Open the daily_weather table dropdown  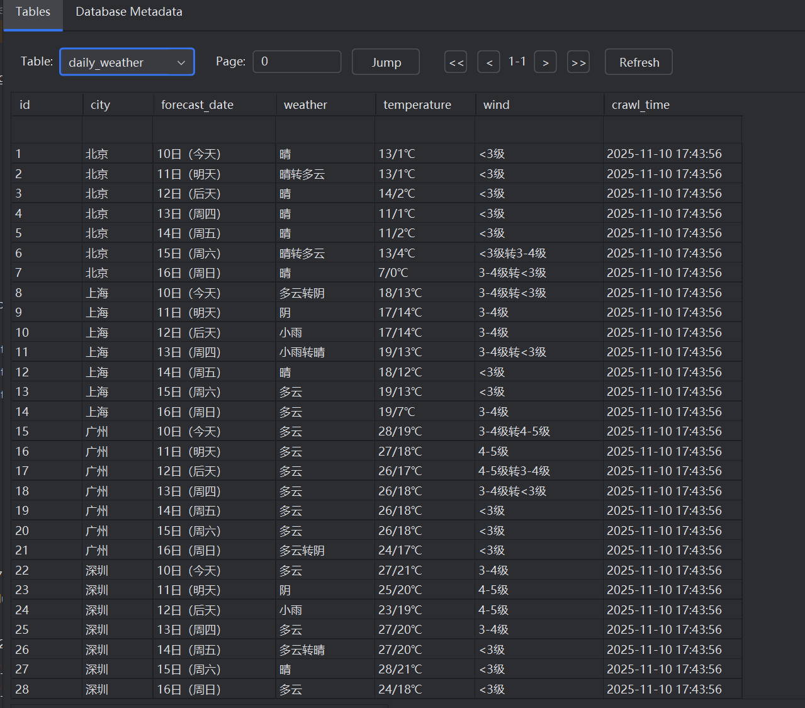pyautogui.click(x=127, y=62)
